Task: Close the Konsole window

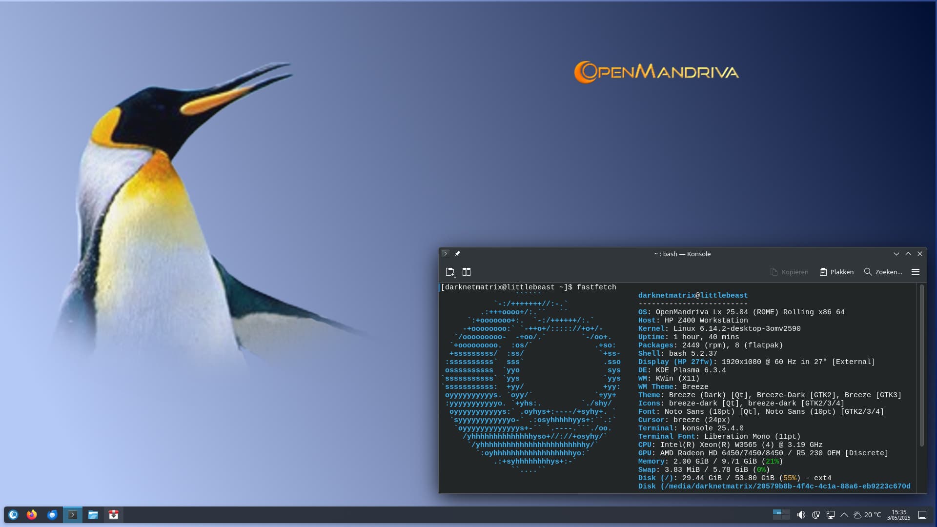Action: 920,254
